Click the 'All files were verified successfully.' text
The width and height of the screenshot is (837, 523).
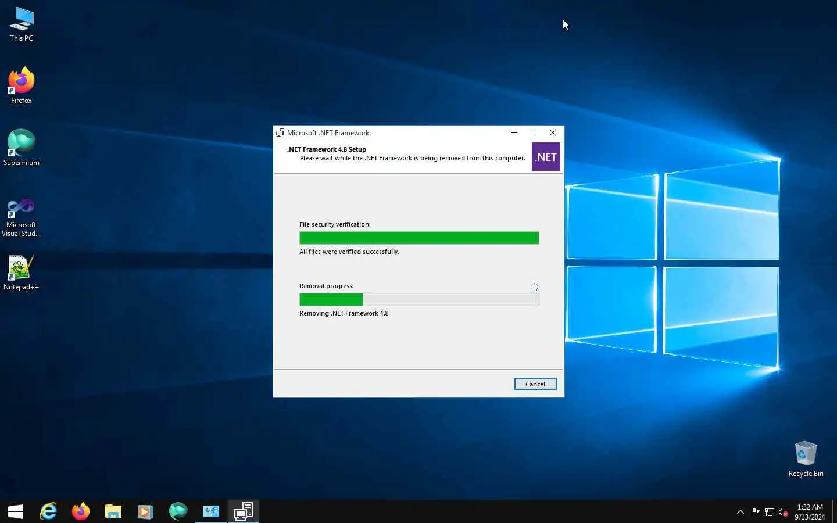pos(349,252)
